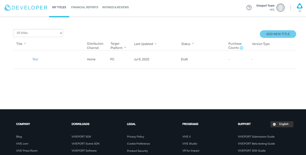Go to Ratings & Reviews tab
Image resolution: width=306 pixels, height=155 pixels.
[x=116, y=7]
